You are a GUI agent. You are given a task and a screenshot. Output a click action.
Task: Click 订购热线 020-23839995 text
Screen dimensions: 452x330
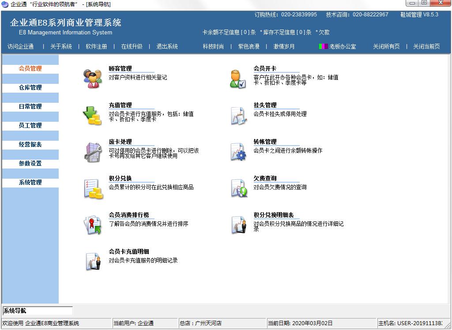click(286, 15)
